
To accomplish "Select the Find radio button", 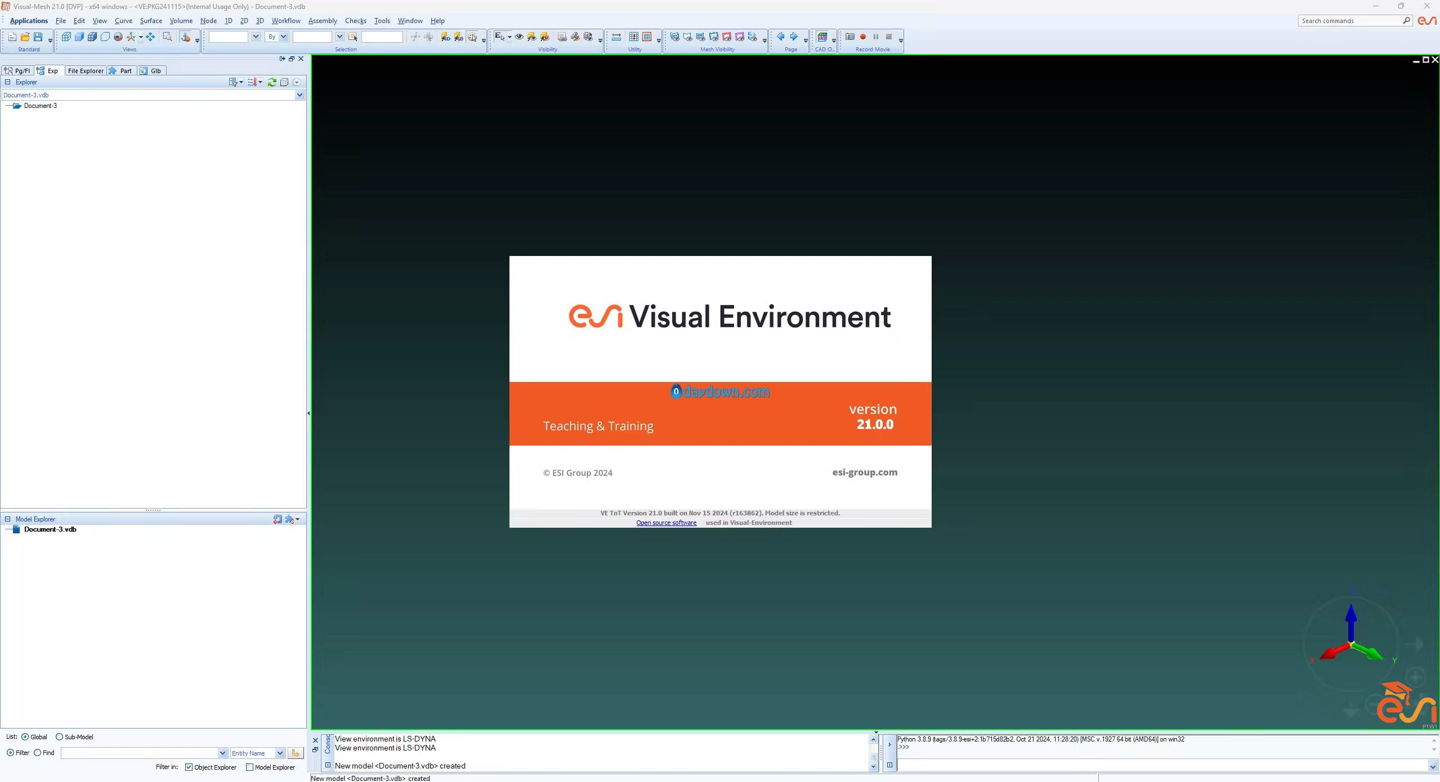I will tap(38, 753).
